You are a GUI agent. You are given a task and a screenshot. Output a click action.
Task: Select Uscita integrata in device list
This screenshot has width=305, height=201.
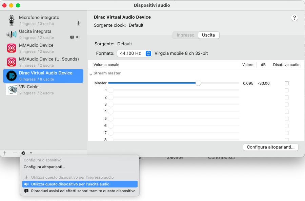coord(43,34)
